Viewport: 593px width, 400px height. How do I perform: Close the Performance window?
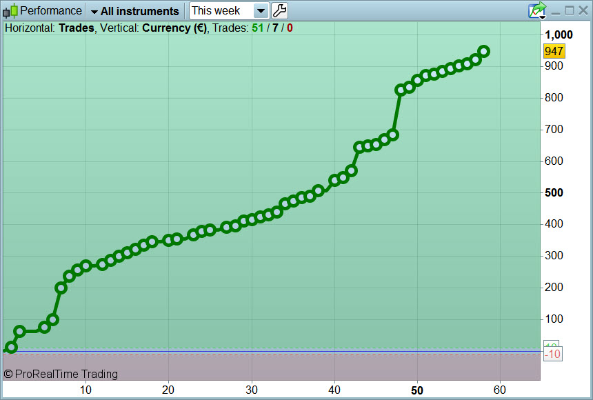[583, 10]
